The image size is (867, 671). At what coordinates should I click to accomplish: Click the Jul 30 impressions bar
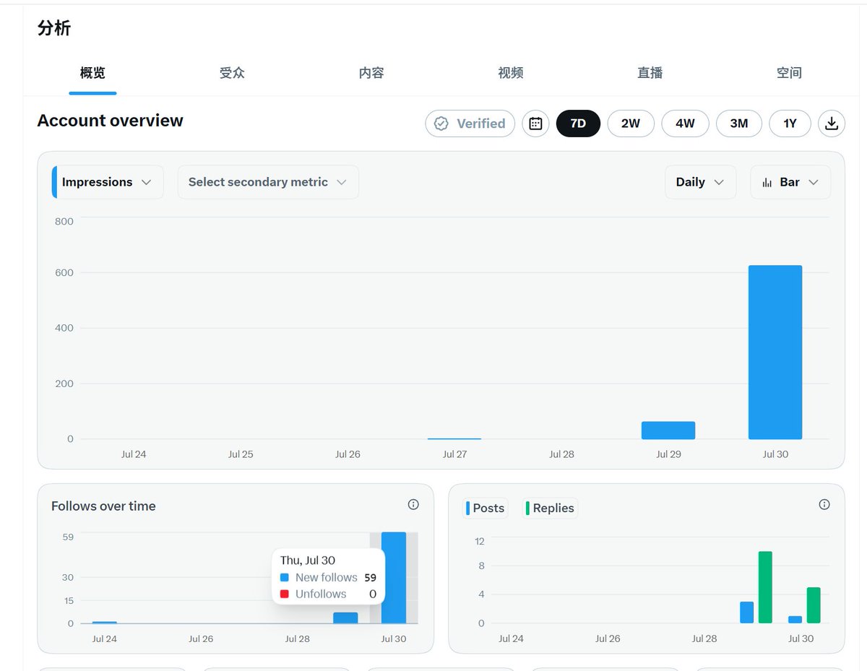(x=775, y=352)
